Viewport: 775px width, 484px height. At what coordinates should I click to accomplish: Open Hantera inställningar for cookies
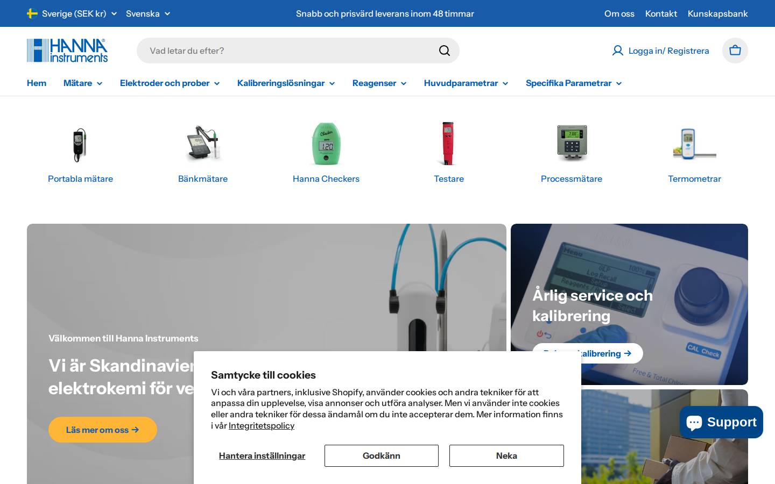point(262,455)
